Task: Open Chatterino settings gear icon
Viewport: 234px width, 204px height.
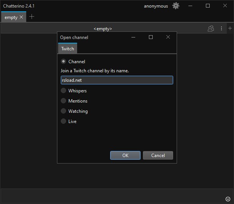Action: point(175,6)
